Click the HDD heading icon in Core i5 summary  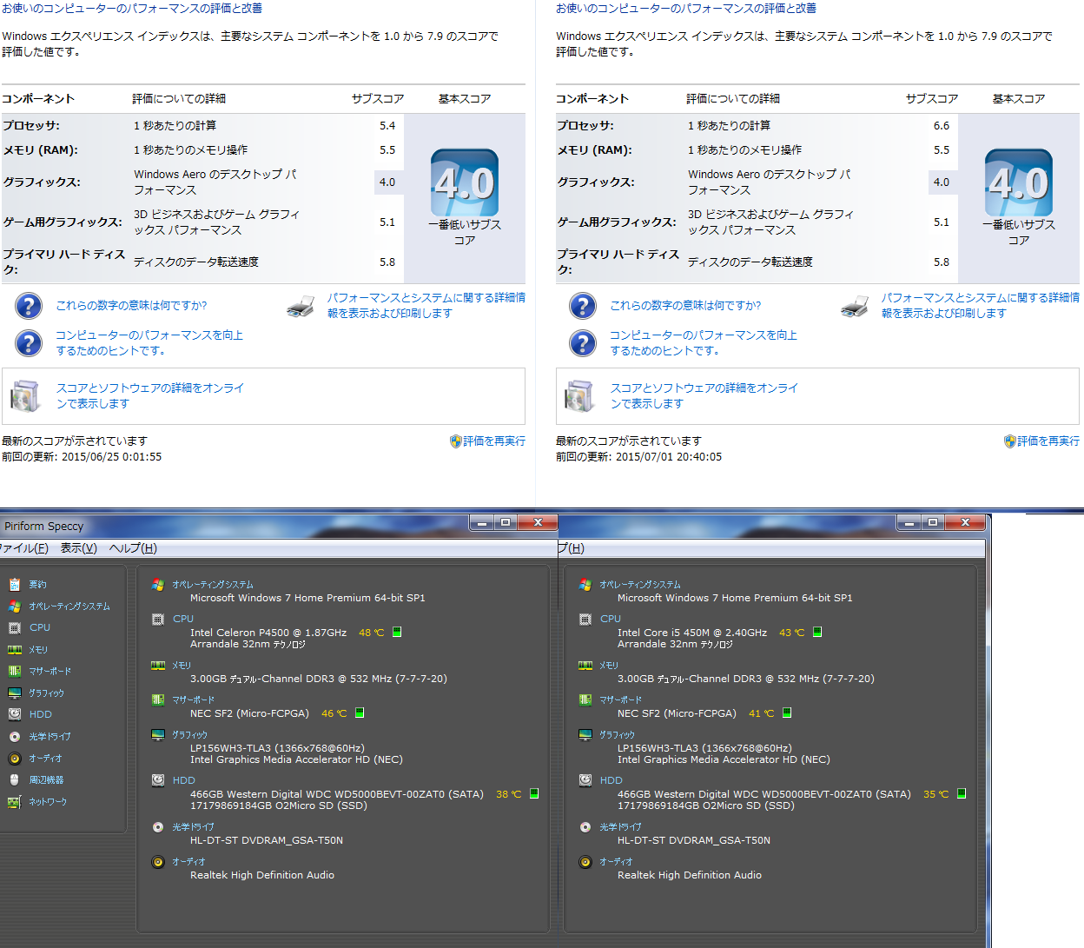pyautogui.click(x=585, y=780)
